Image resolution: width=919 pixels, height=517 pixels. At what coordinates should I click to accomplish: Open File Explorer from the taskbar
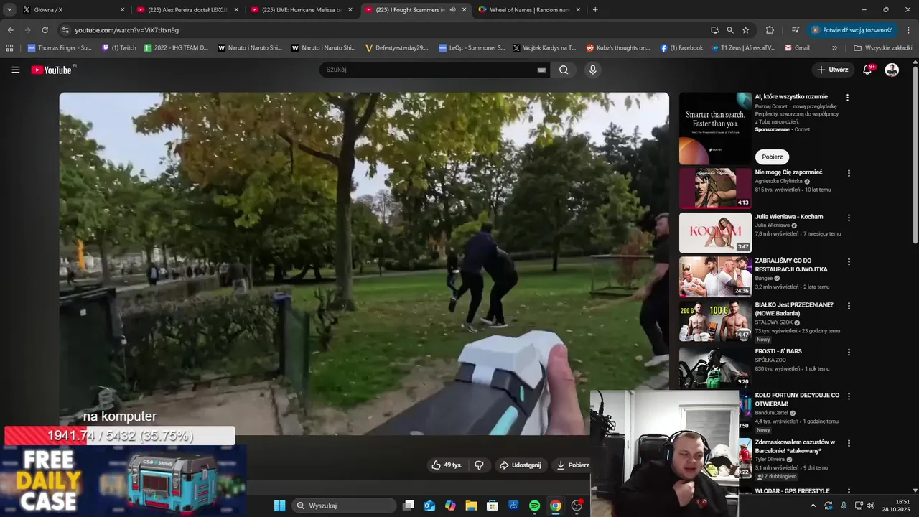[x=471, y=506]
